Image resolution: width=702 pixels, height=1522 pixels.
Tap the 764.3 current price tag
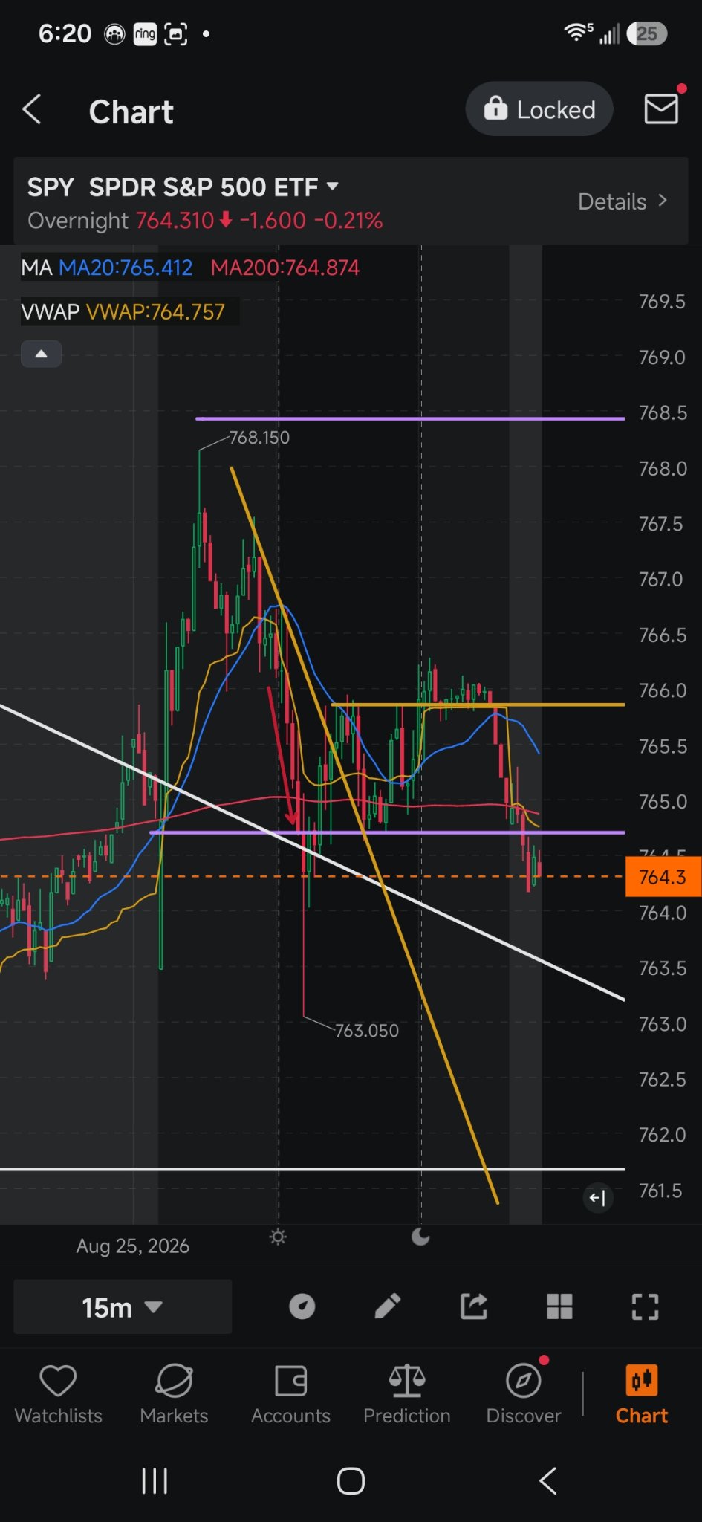point(663,877)
